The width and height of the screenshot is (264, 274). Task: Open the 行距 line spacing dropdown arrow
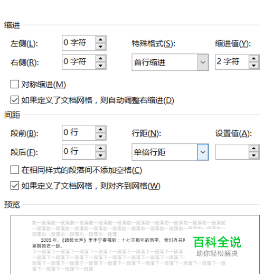(x=203, y=152)
